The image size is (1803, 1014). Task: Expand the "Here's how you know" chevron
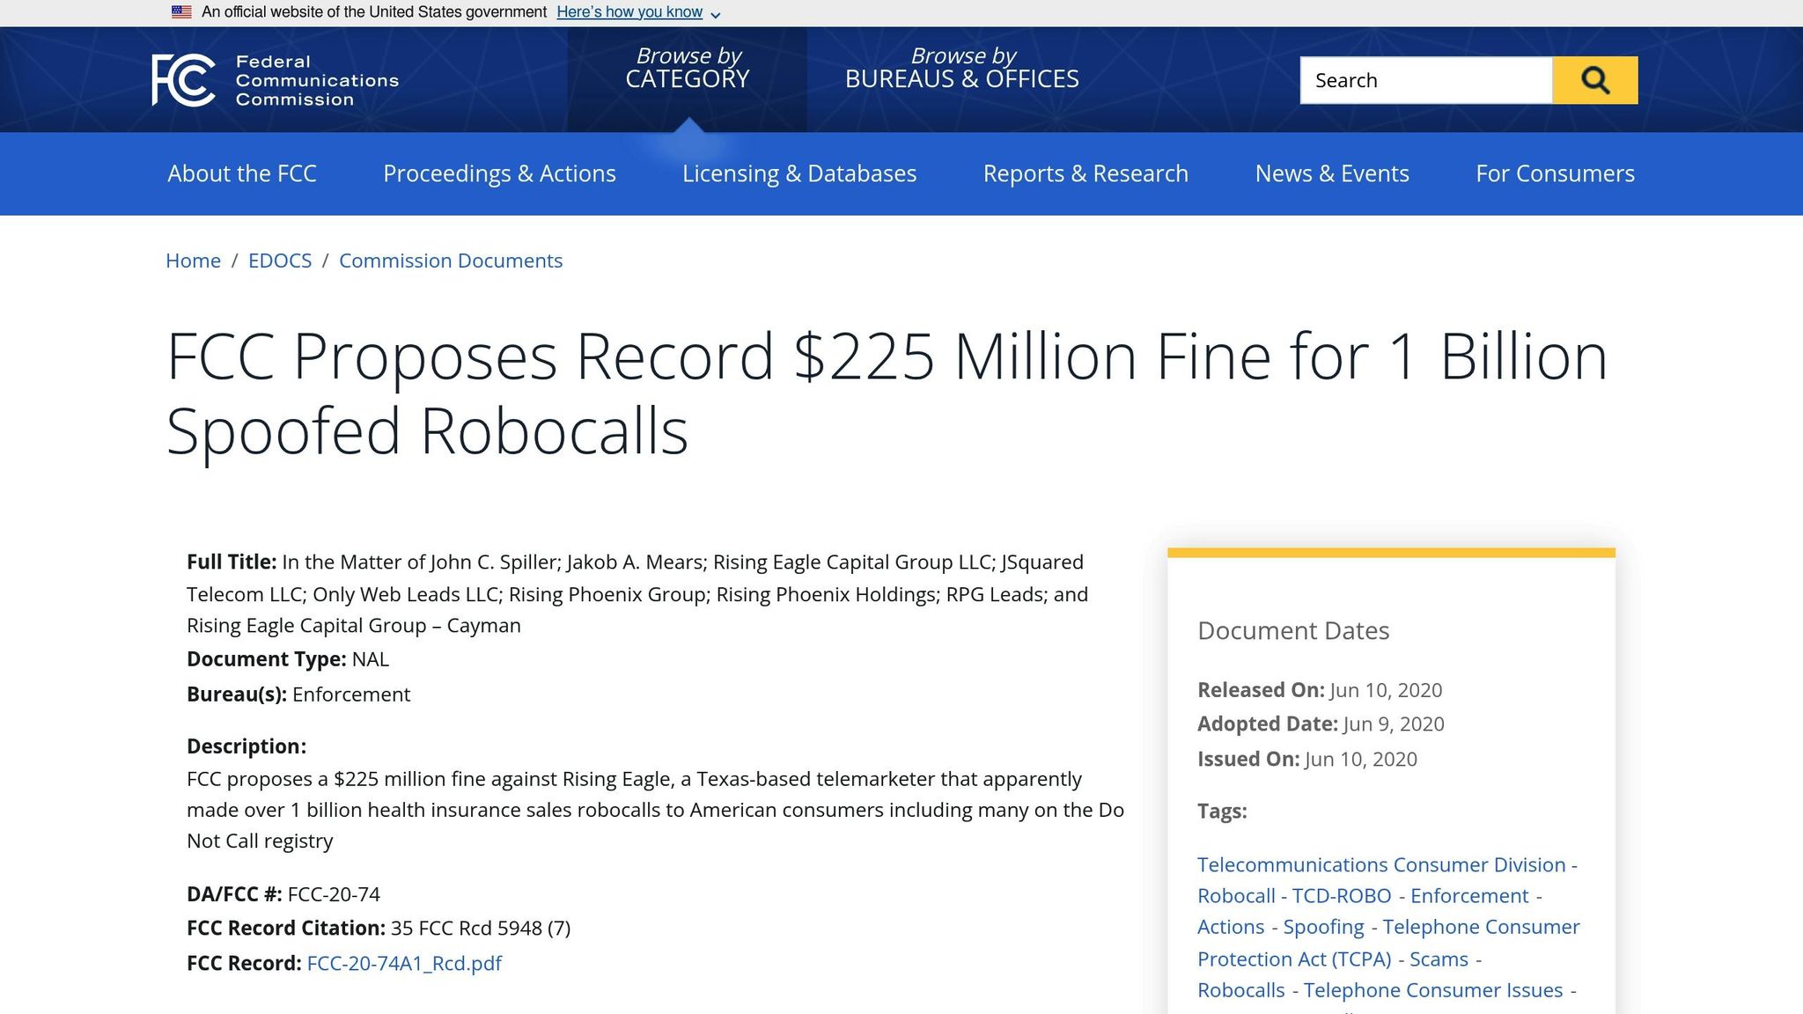click(x=715, y=14)
